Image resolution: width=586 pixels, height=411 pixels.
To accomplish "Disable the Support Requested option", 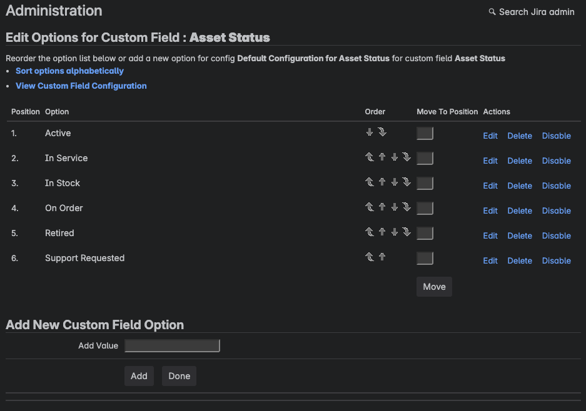I will (556, 260).
